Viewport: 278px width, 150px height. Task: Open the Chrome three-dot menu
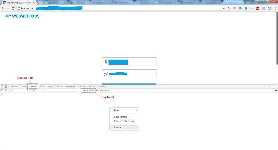(x=275, y=8)
